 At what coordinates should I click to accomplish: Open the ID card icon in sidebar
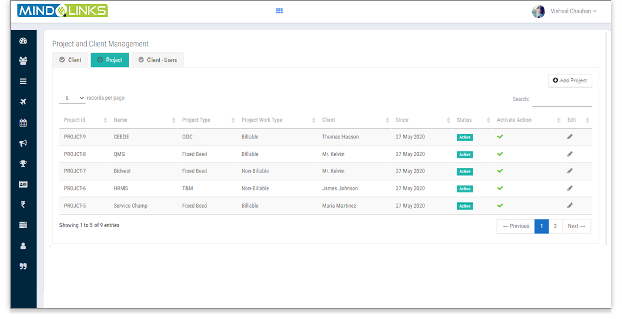[x=23, y=184]
